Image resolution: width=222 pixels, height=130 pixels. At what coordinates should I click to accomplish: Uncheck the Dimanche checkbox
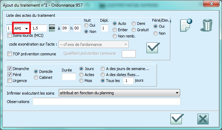(x=9, y=69)
